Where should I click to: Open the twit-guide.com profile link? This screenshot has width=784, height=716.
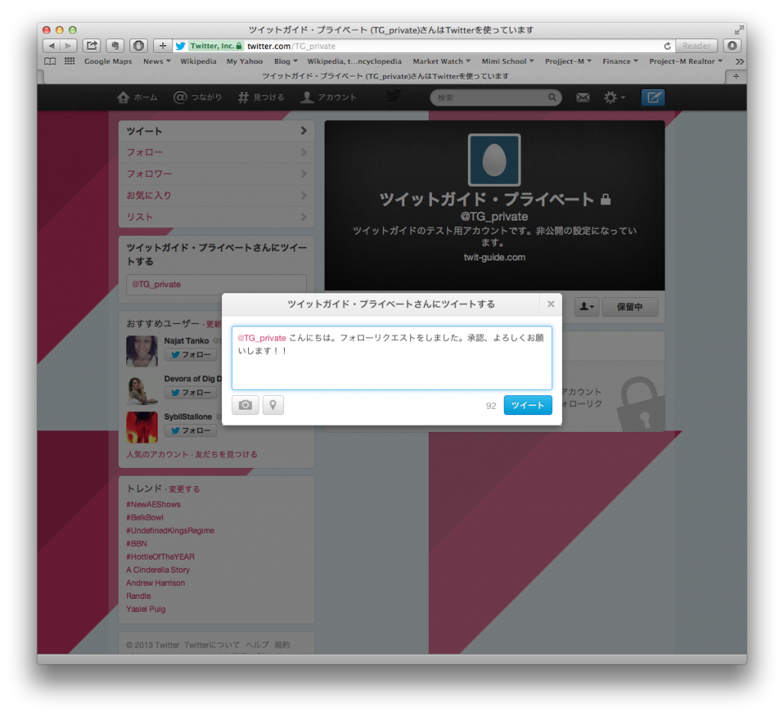tap(495, 257)
